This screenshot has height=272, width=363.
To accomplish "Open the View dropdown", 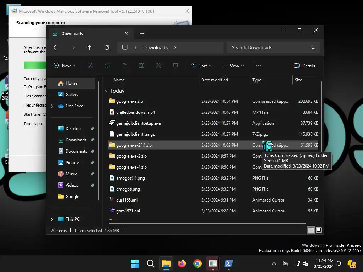I will [x=233, y=66].
